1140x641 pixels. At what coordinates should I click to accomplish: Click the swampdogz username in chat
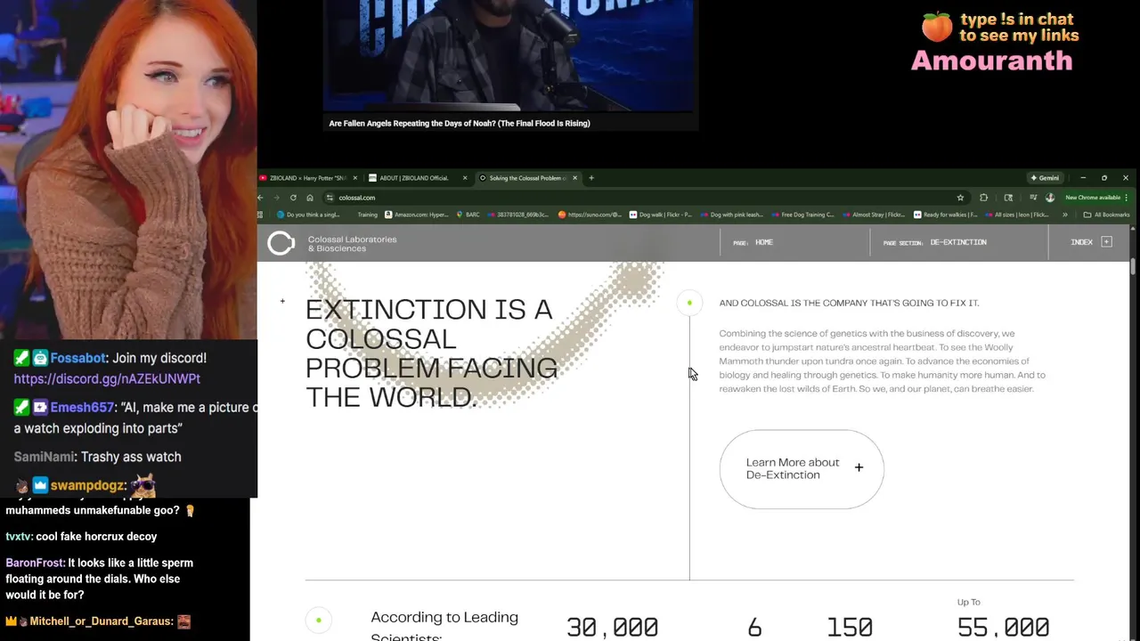[88, 486]
